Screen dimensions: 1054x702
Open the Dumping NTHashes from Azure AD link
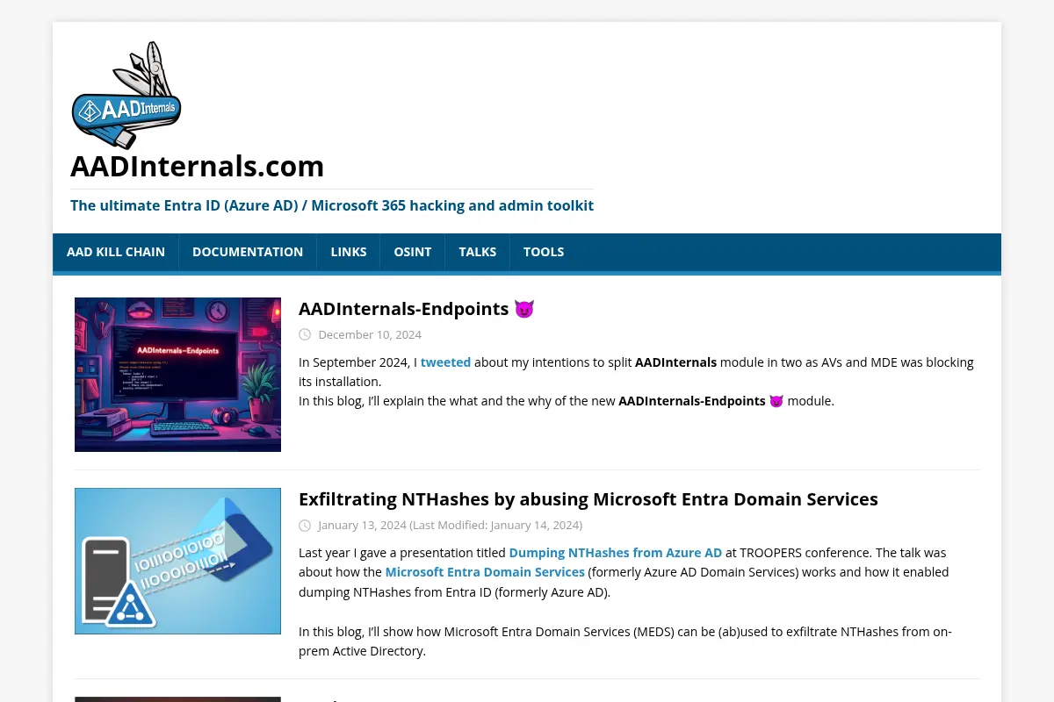(x=616, y=553)
